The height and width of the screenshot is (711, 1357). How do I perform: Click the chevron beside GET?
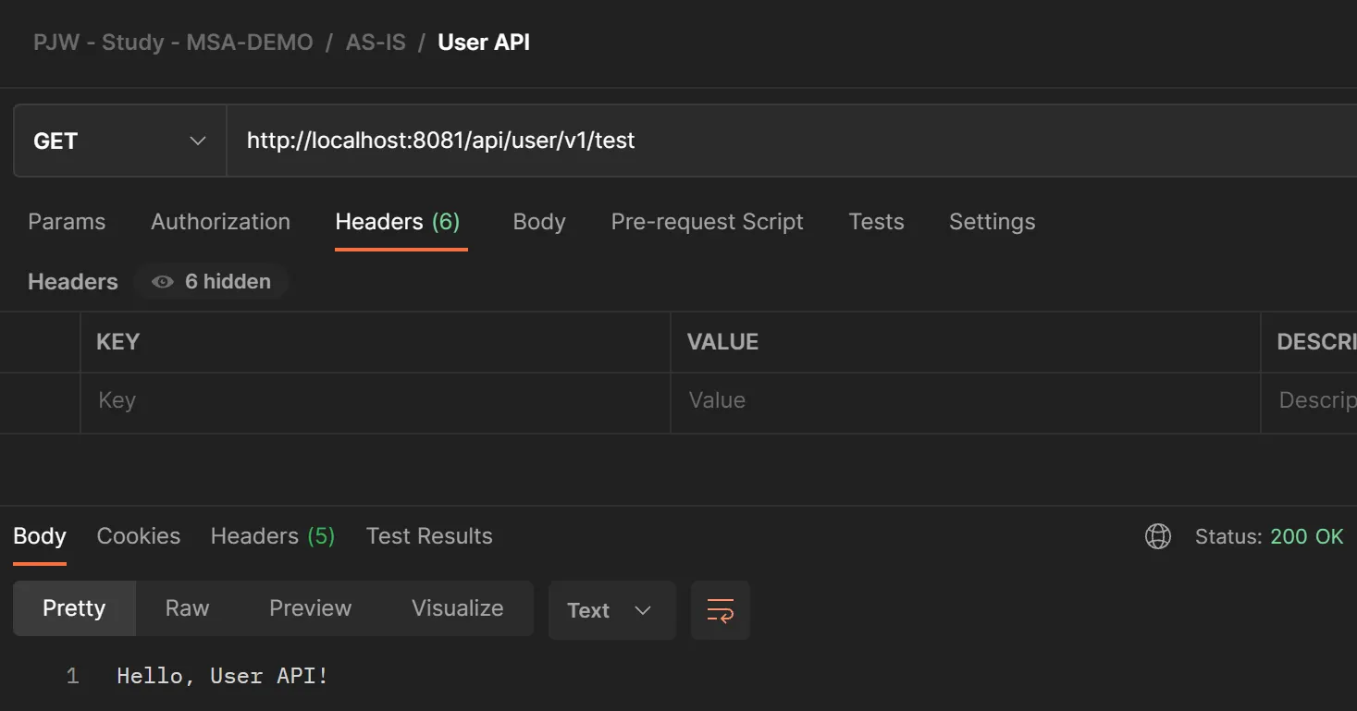[197, 141]
